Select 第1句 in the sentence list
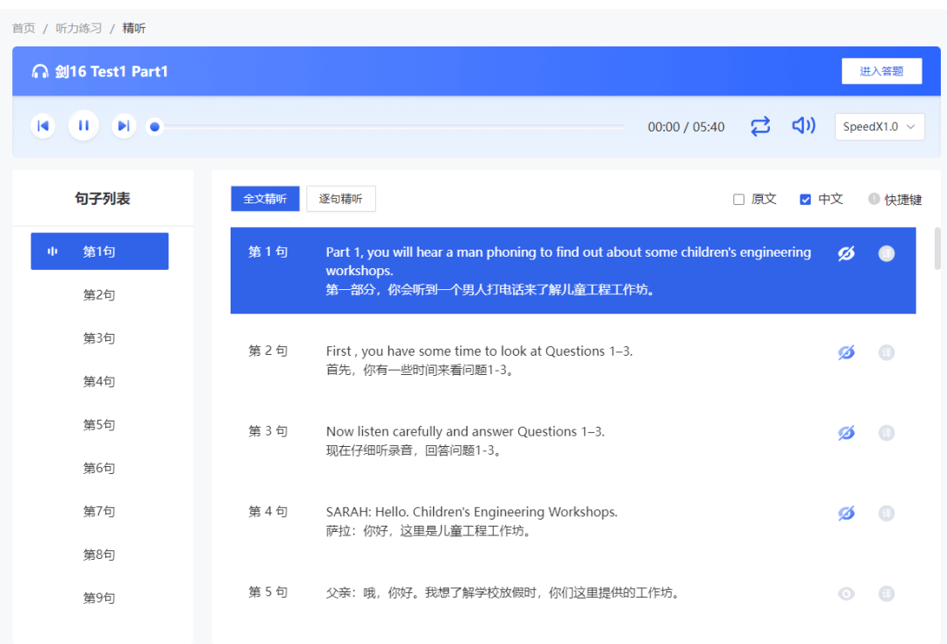 click(x=100, y=251)
